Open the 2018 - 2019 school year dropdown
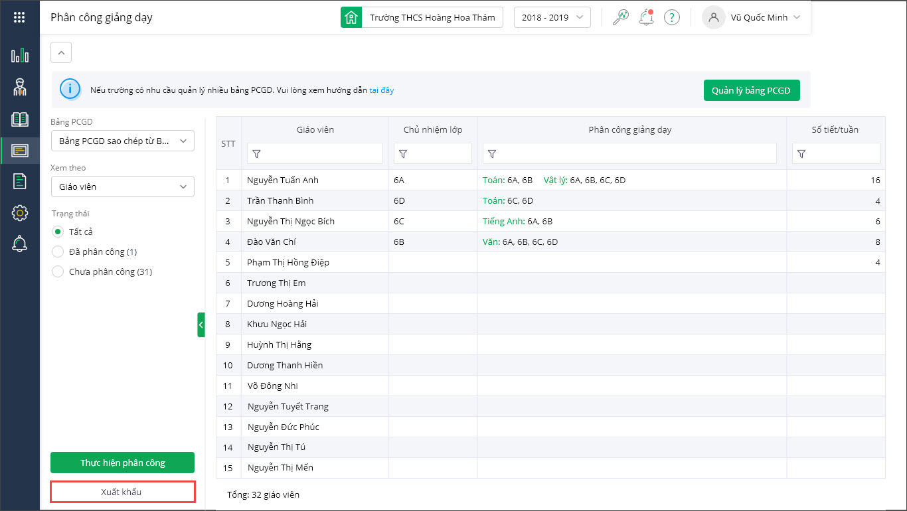This screenshot has height=511, width=907. click(552, 17)
